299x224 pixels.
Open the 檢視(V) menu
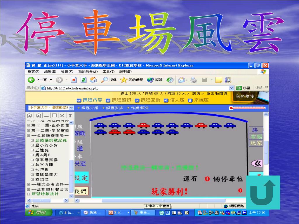(67, 71)
